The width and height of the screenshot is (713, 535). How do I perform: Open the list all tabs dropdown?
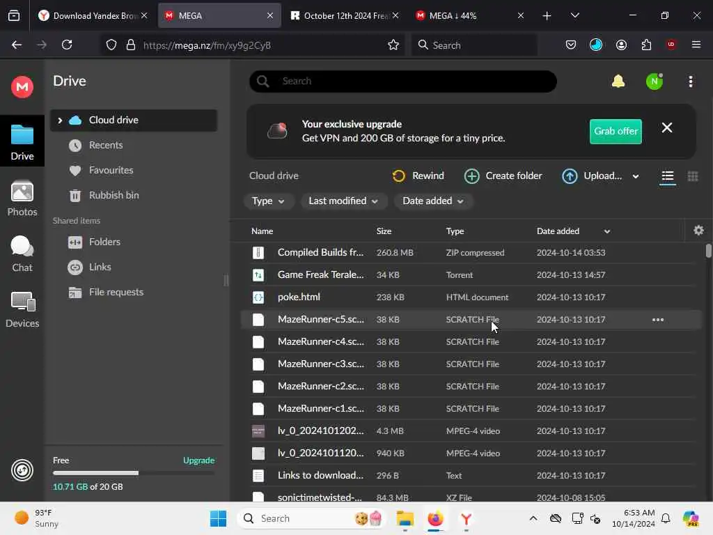click(574, 15)
